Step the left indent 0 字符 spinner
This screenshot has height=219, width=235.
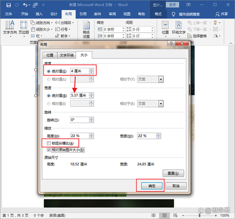(x=123, y=30)
